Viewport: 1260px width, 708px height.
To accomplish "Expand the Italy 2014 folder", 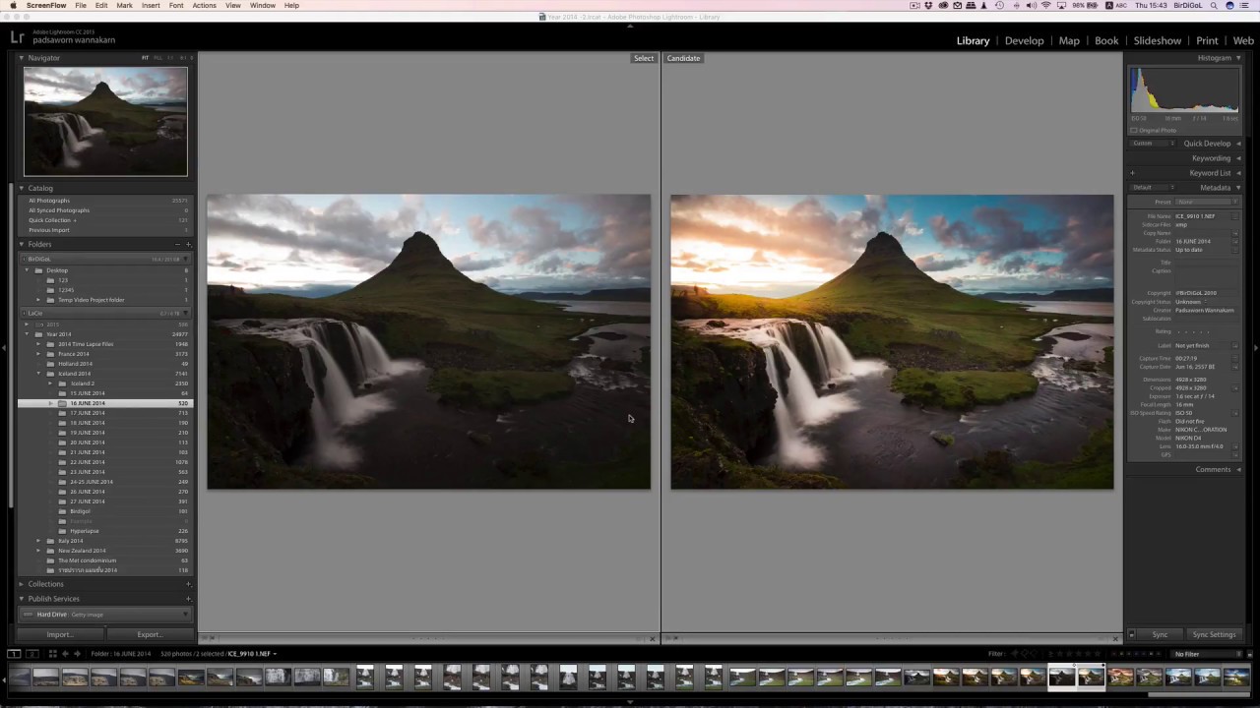I will pyautogui.click(x=38, y=541).
